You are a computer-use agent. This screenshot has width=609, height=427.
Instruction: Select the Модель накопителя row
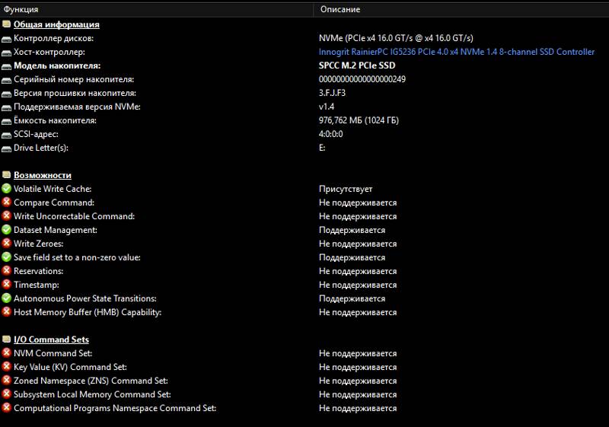pos(57,65)
